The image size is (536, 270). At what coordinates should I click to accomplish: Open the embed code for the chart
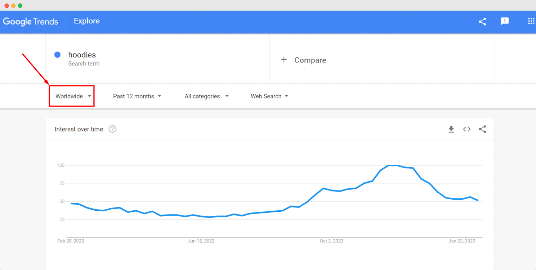467,129
